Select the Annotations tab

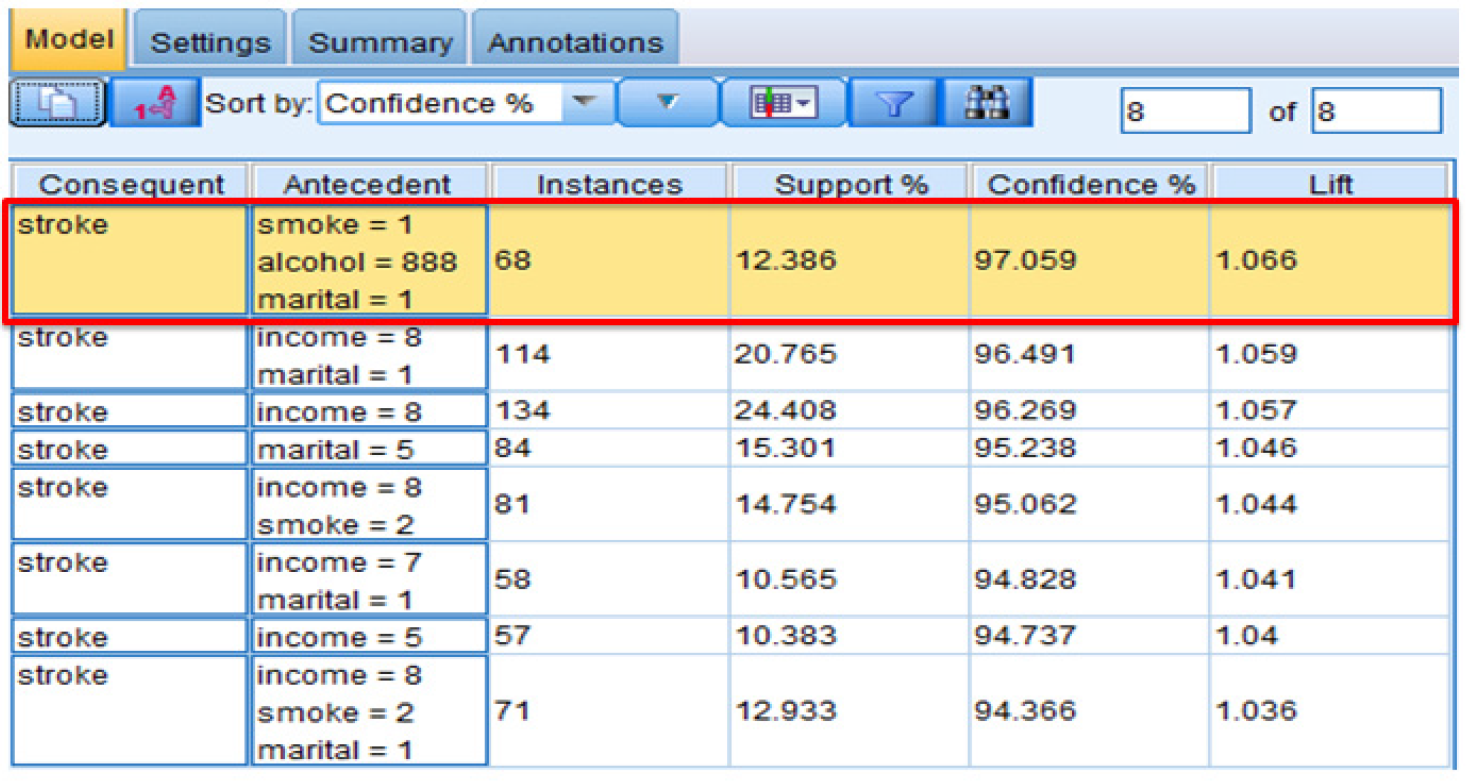click(x=575, y=43)
